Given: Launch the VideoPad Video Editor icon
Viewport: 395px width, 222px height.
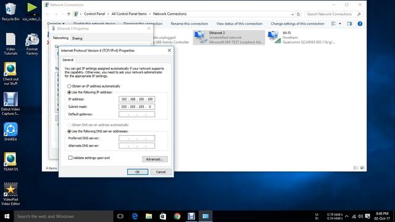Looking at the screenshot, I should coord(10,194).
